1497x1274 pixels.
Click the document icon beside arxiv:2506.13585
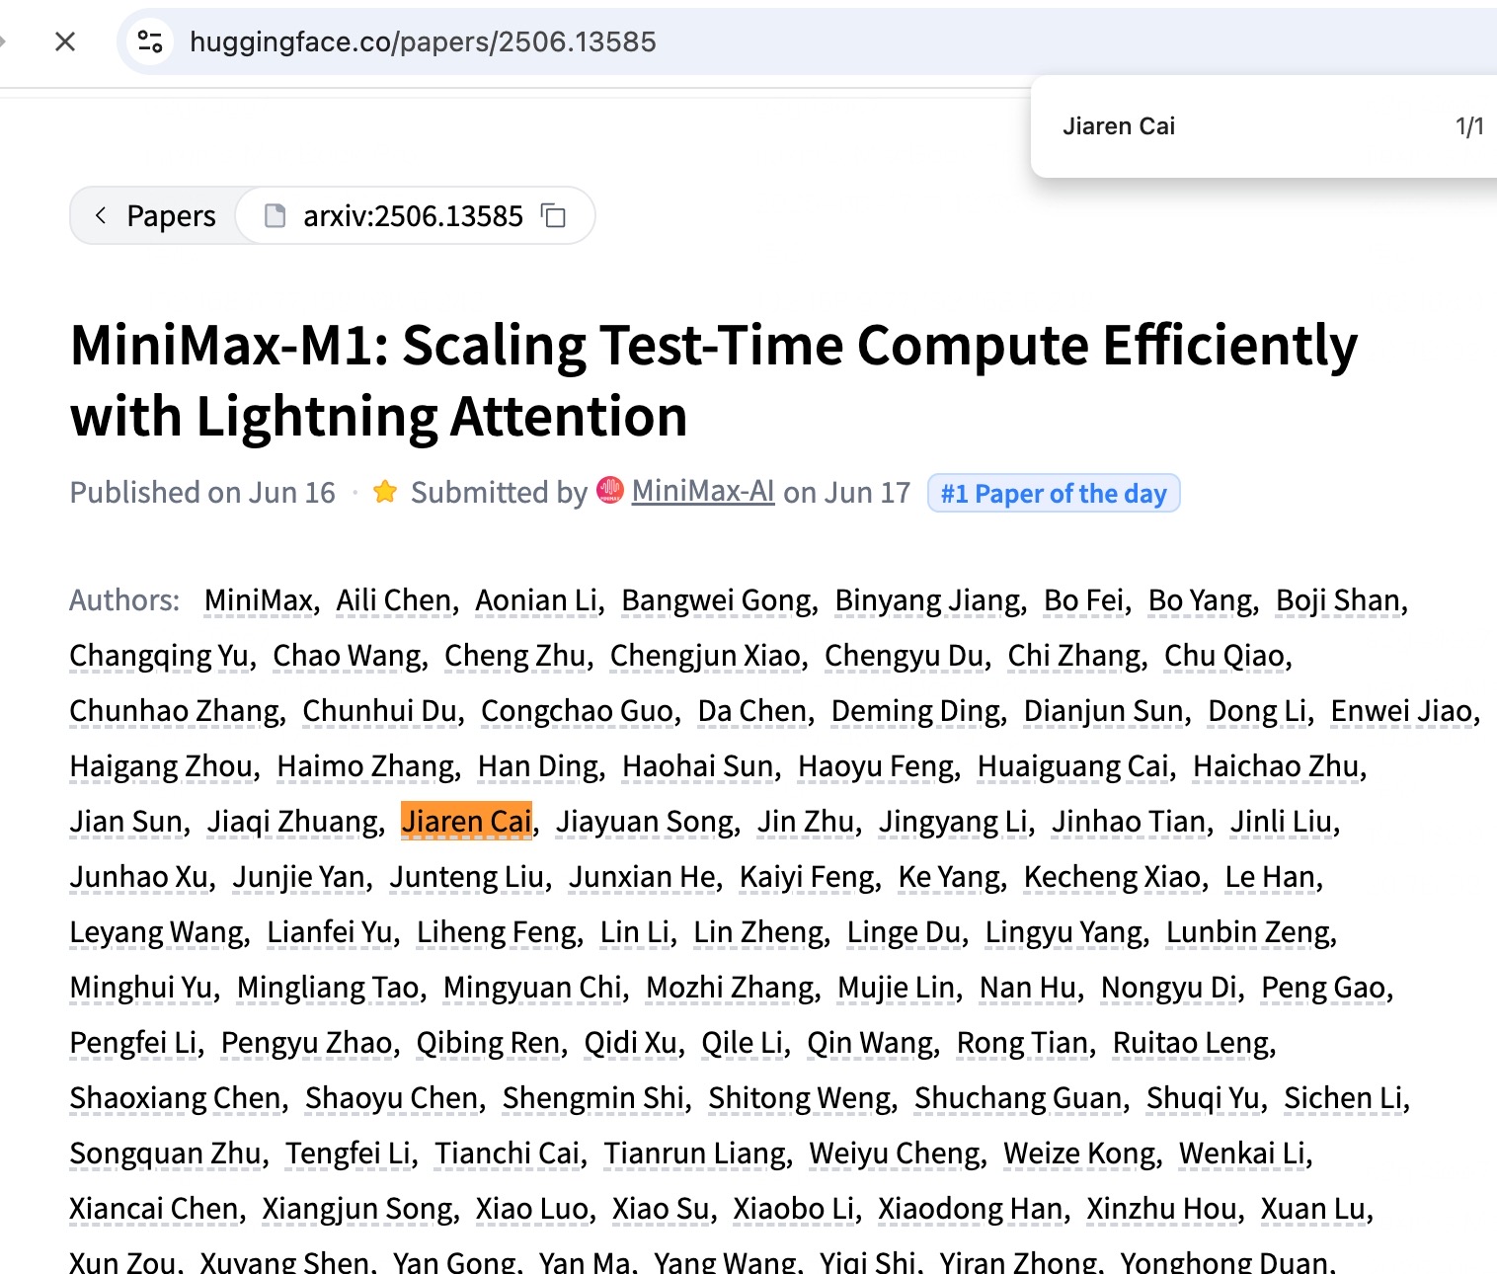[x=276, y=215]
